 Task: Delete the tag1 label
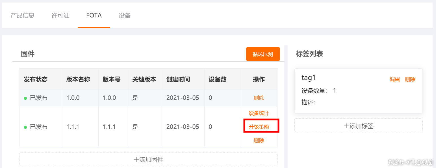click(410, 79)
